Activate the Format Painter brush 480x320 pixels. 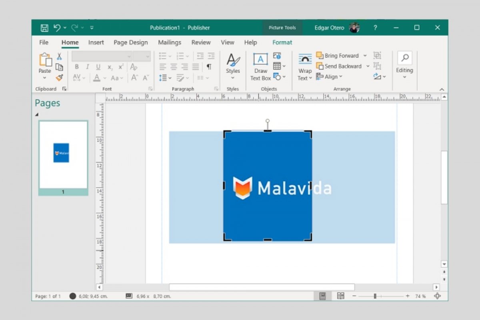[59, 78]
